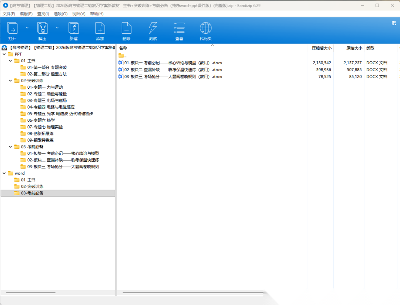Click the parent folder ".." entry
Viewport: 400px width, 305px height.
coord(126,56)
